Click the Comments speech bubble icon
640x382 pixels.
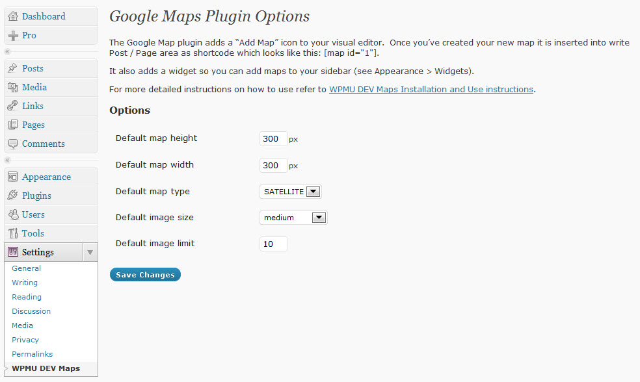click(x=13, y=144)
